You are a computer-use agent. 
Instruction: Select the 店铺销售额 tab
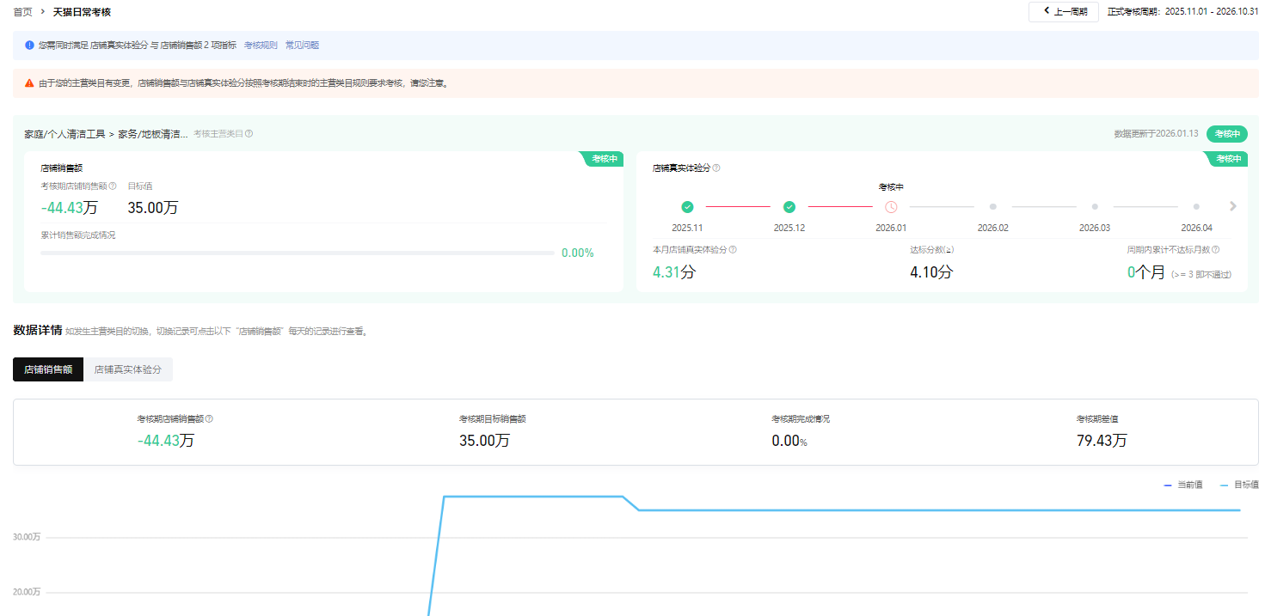click(x=48, y=369)
